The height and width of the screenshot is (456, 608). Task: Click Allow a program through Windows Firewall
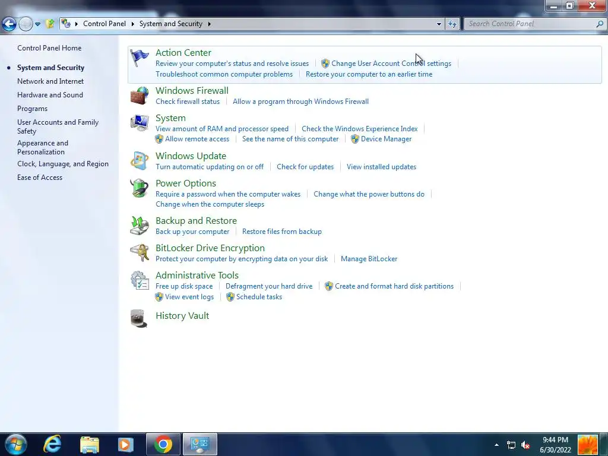point(300,101)
